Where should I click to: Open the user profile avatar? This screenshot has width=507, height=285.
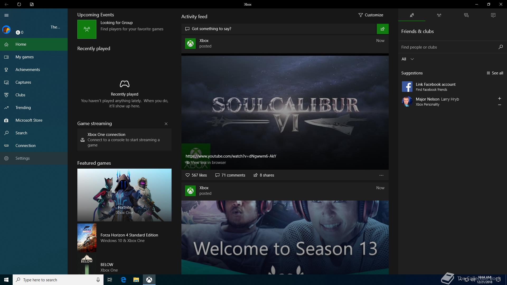6,30
